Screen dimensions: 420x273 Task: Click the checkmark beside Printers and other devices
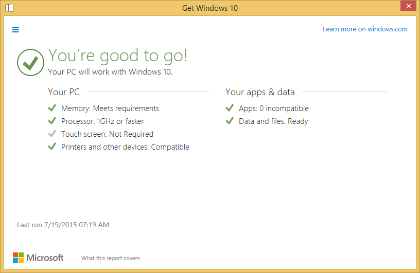pos(52,147)
